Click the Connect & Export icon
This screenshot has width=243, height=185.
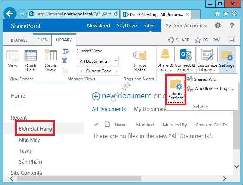185,55
